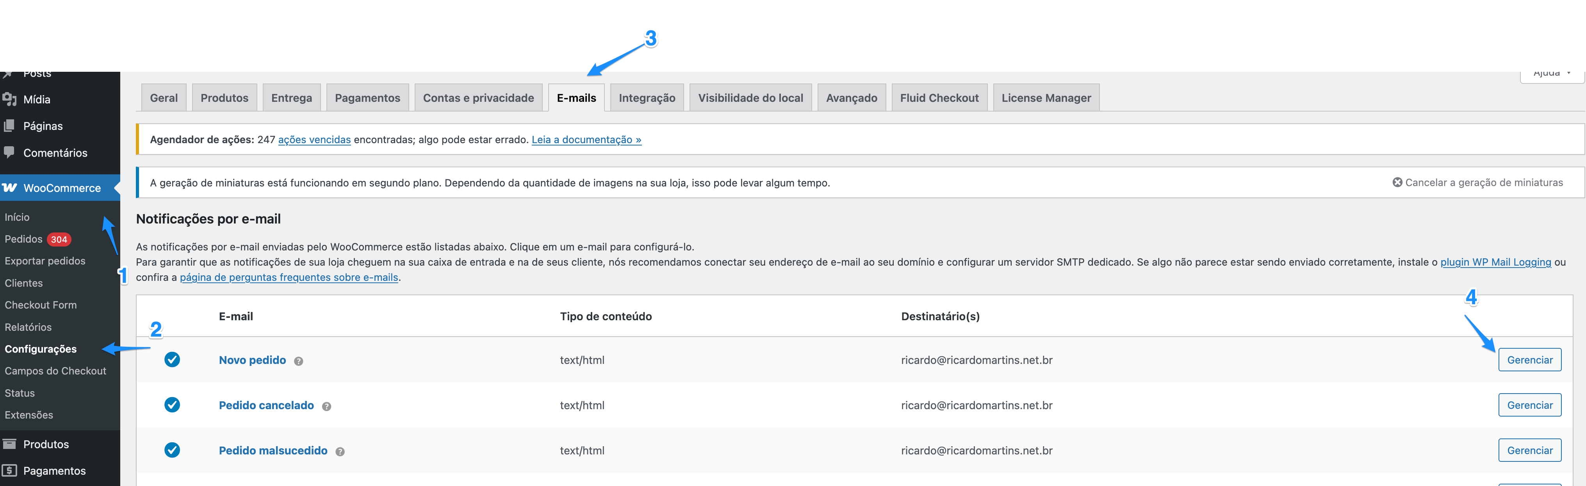Open Configurações submenu item
Image resolution: width=1586 pixels, height=486 pixels.
pyautogui.click(x=41, y=349)
